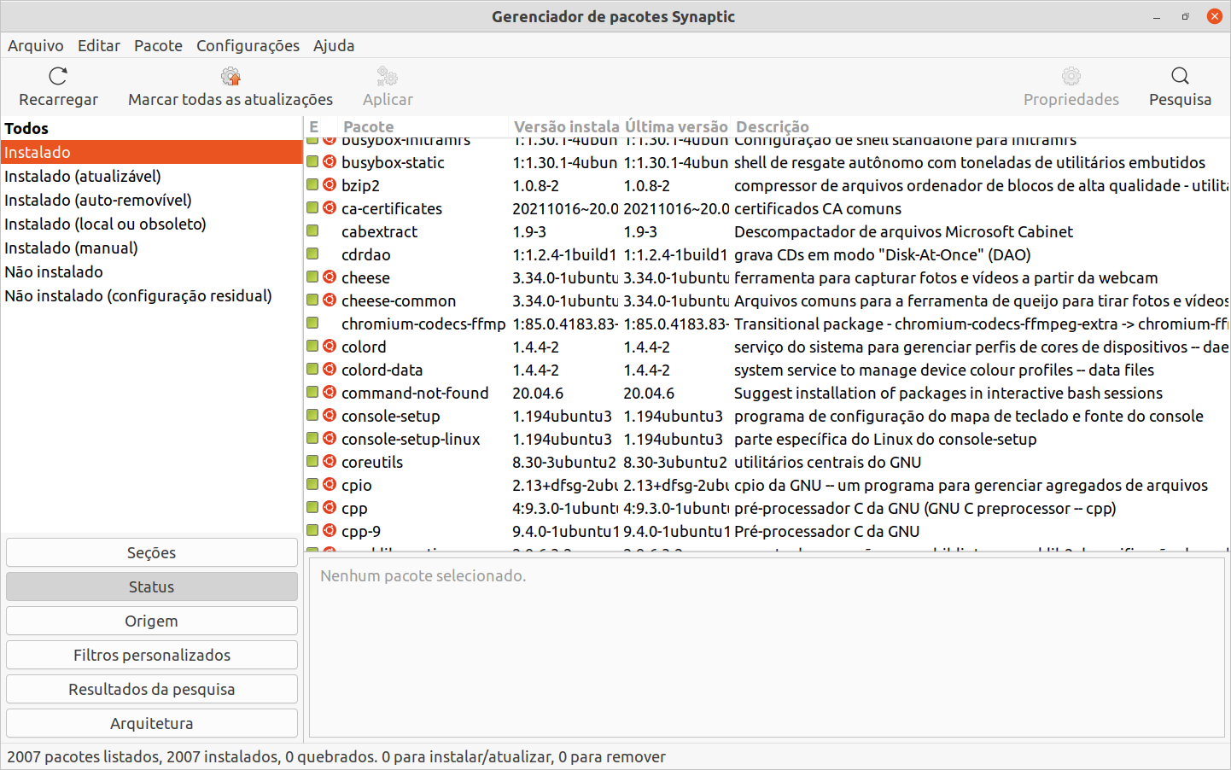Click Ubuntu support icon next to colord-data
The image size is (1231, 770).
[x=330, y=369]
